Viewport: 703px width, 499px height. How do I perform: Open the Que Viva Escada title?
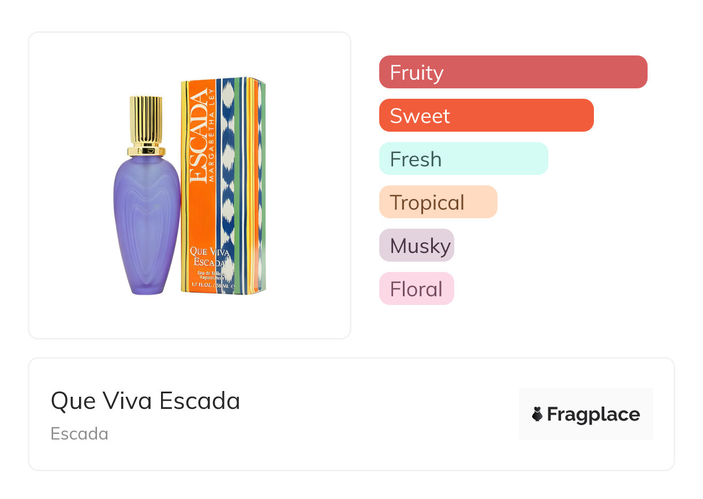coord(145,401)
